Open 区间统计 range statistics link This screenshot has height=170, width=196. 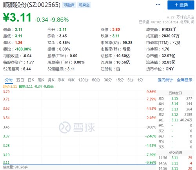[165, 80]
